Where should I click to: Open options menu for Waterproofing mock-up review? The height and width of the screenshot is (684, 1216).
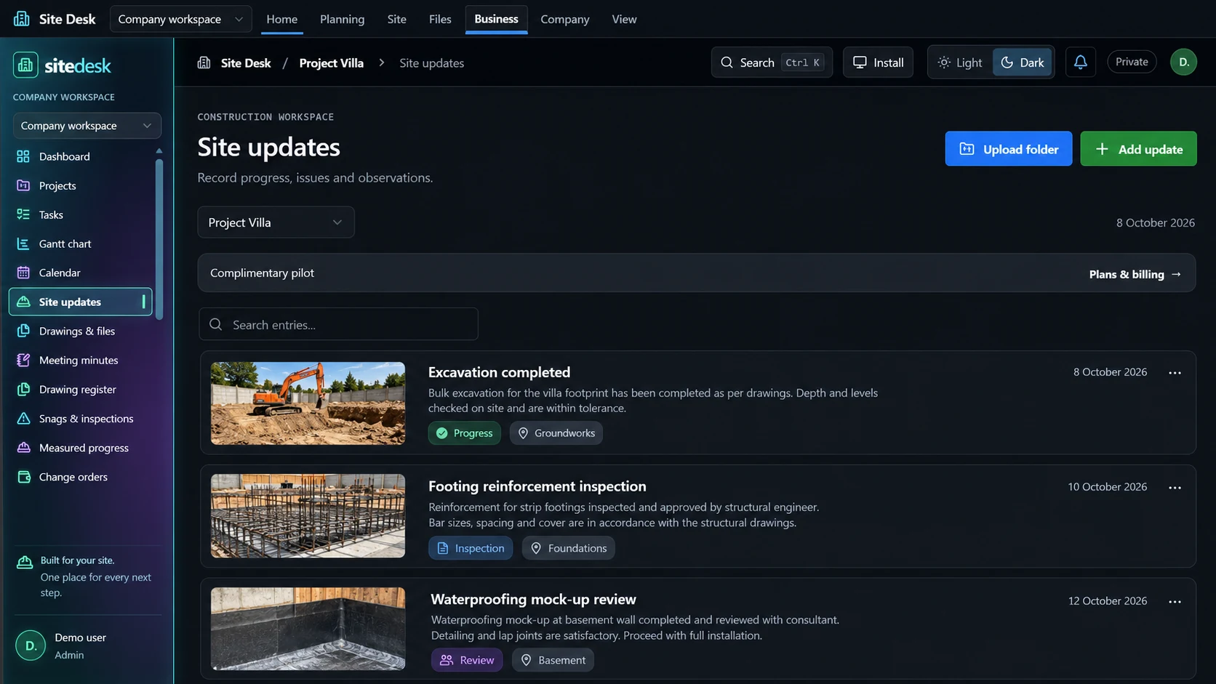click(1175, 601)
